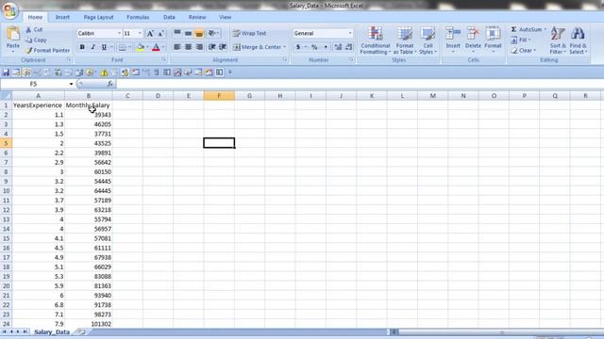Screen dimensions: 604x339
Task: Switch to the Page Layout tab
Action: tap(98, 17)
